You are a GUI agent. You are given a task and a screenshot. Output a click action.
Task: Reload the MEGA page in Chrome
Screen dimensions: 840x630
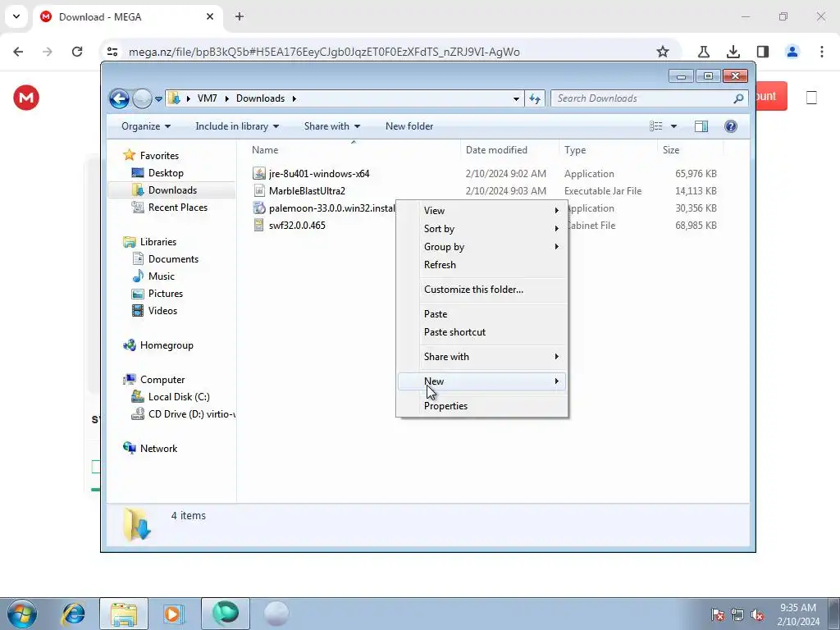pos(77,52)
